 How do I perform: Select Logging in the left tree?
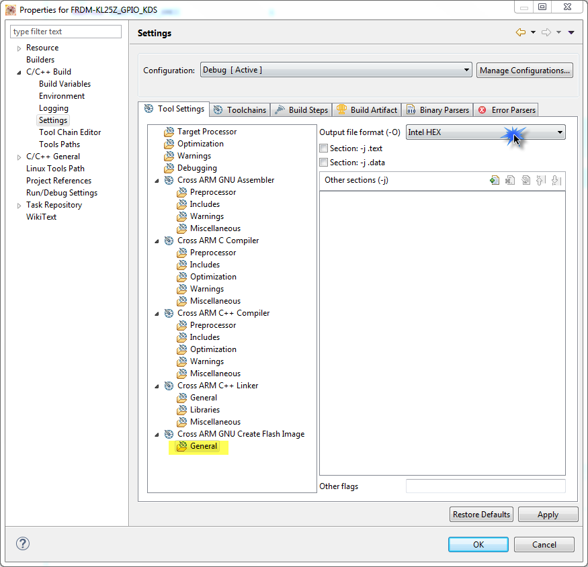[x=54, y=108]
